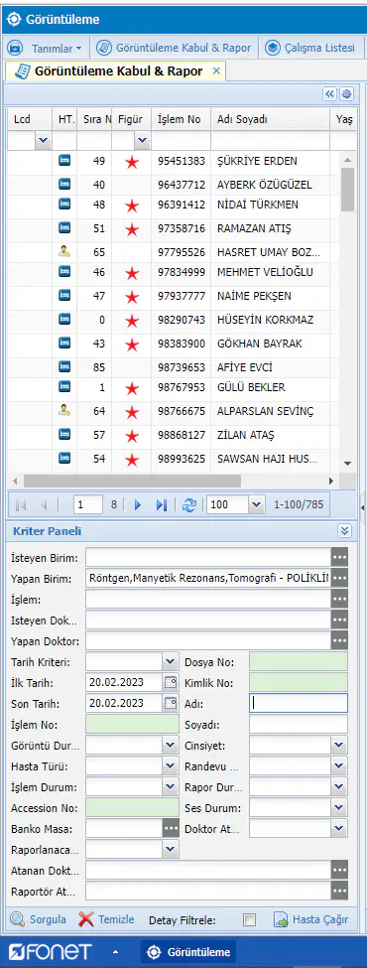Click the red star for NİDAİ TÜRKMEN
This screenshot has height=968, width=367.
pyautogui.click(x=132, y=207)
